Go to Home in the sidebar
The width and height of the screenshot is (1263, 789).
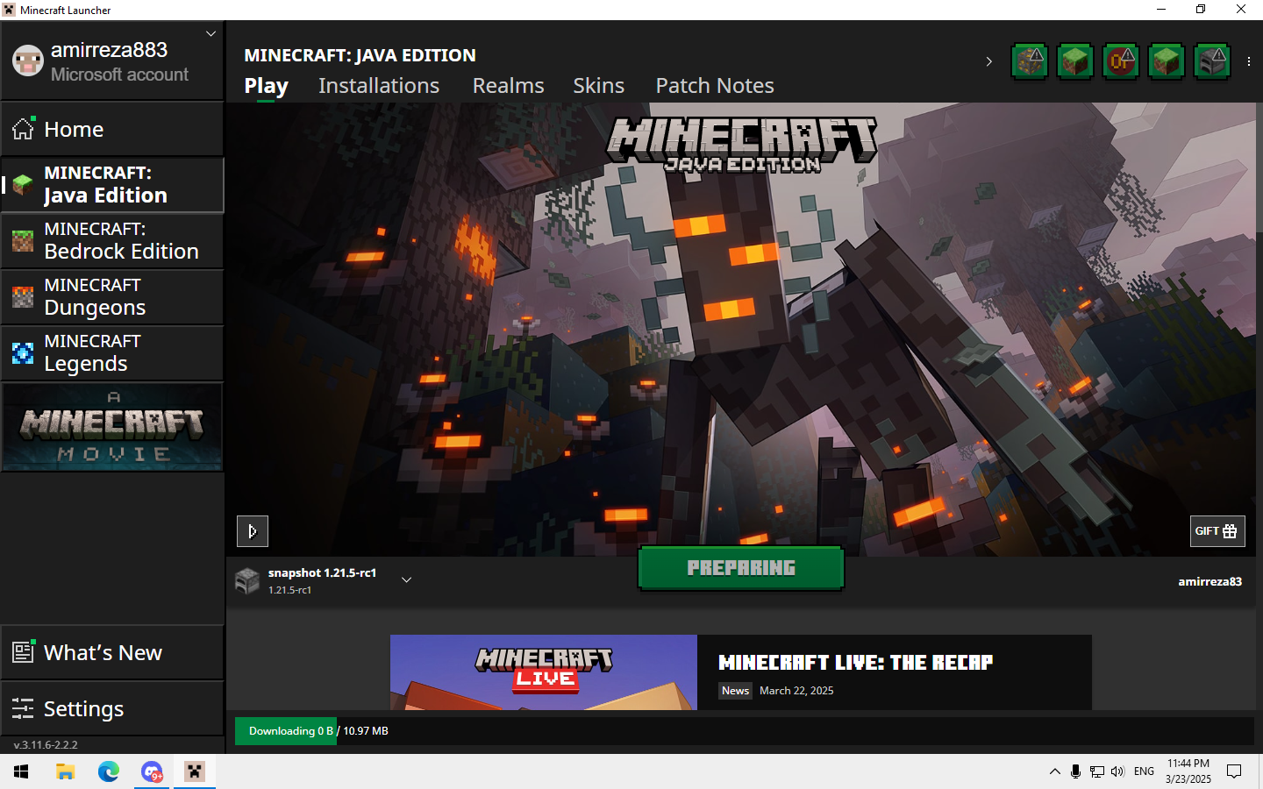pos(112,129)
